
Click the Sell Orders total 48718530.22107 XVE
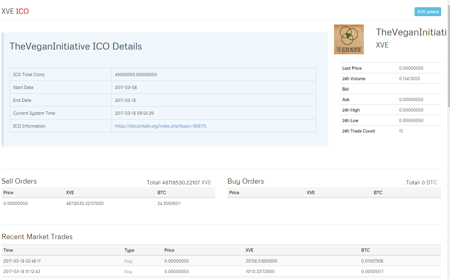[179, 182]
